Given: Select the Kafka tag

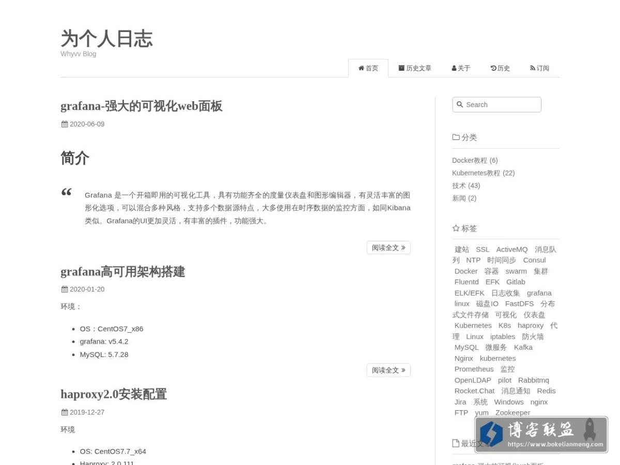Looking at the screenshot, I should (523, 347).
